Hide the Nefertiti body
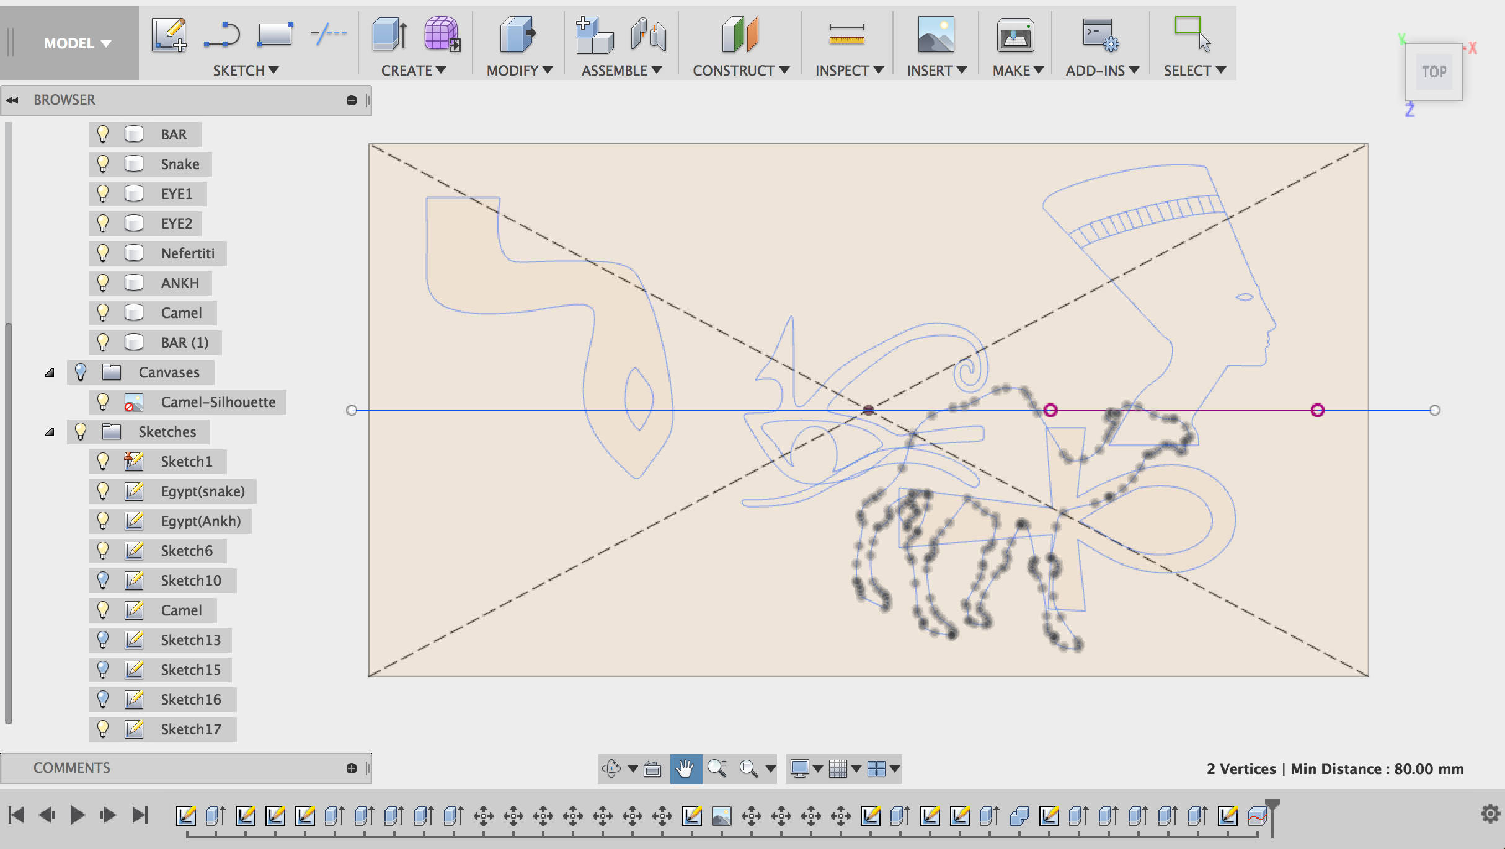 coord(103,253)
